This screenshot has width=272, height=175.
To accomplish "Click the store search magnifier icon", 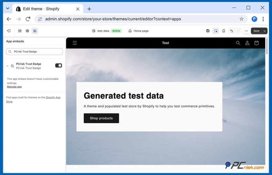I will point(238,43).
